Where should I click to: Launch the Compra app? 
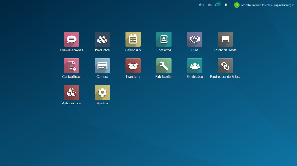coord(102,66)
